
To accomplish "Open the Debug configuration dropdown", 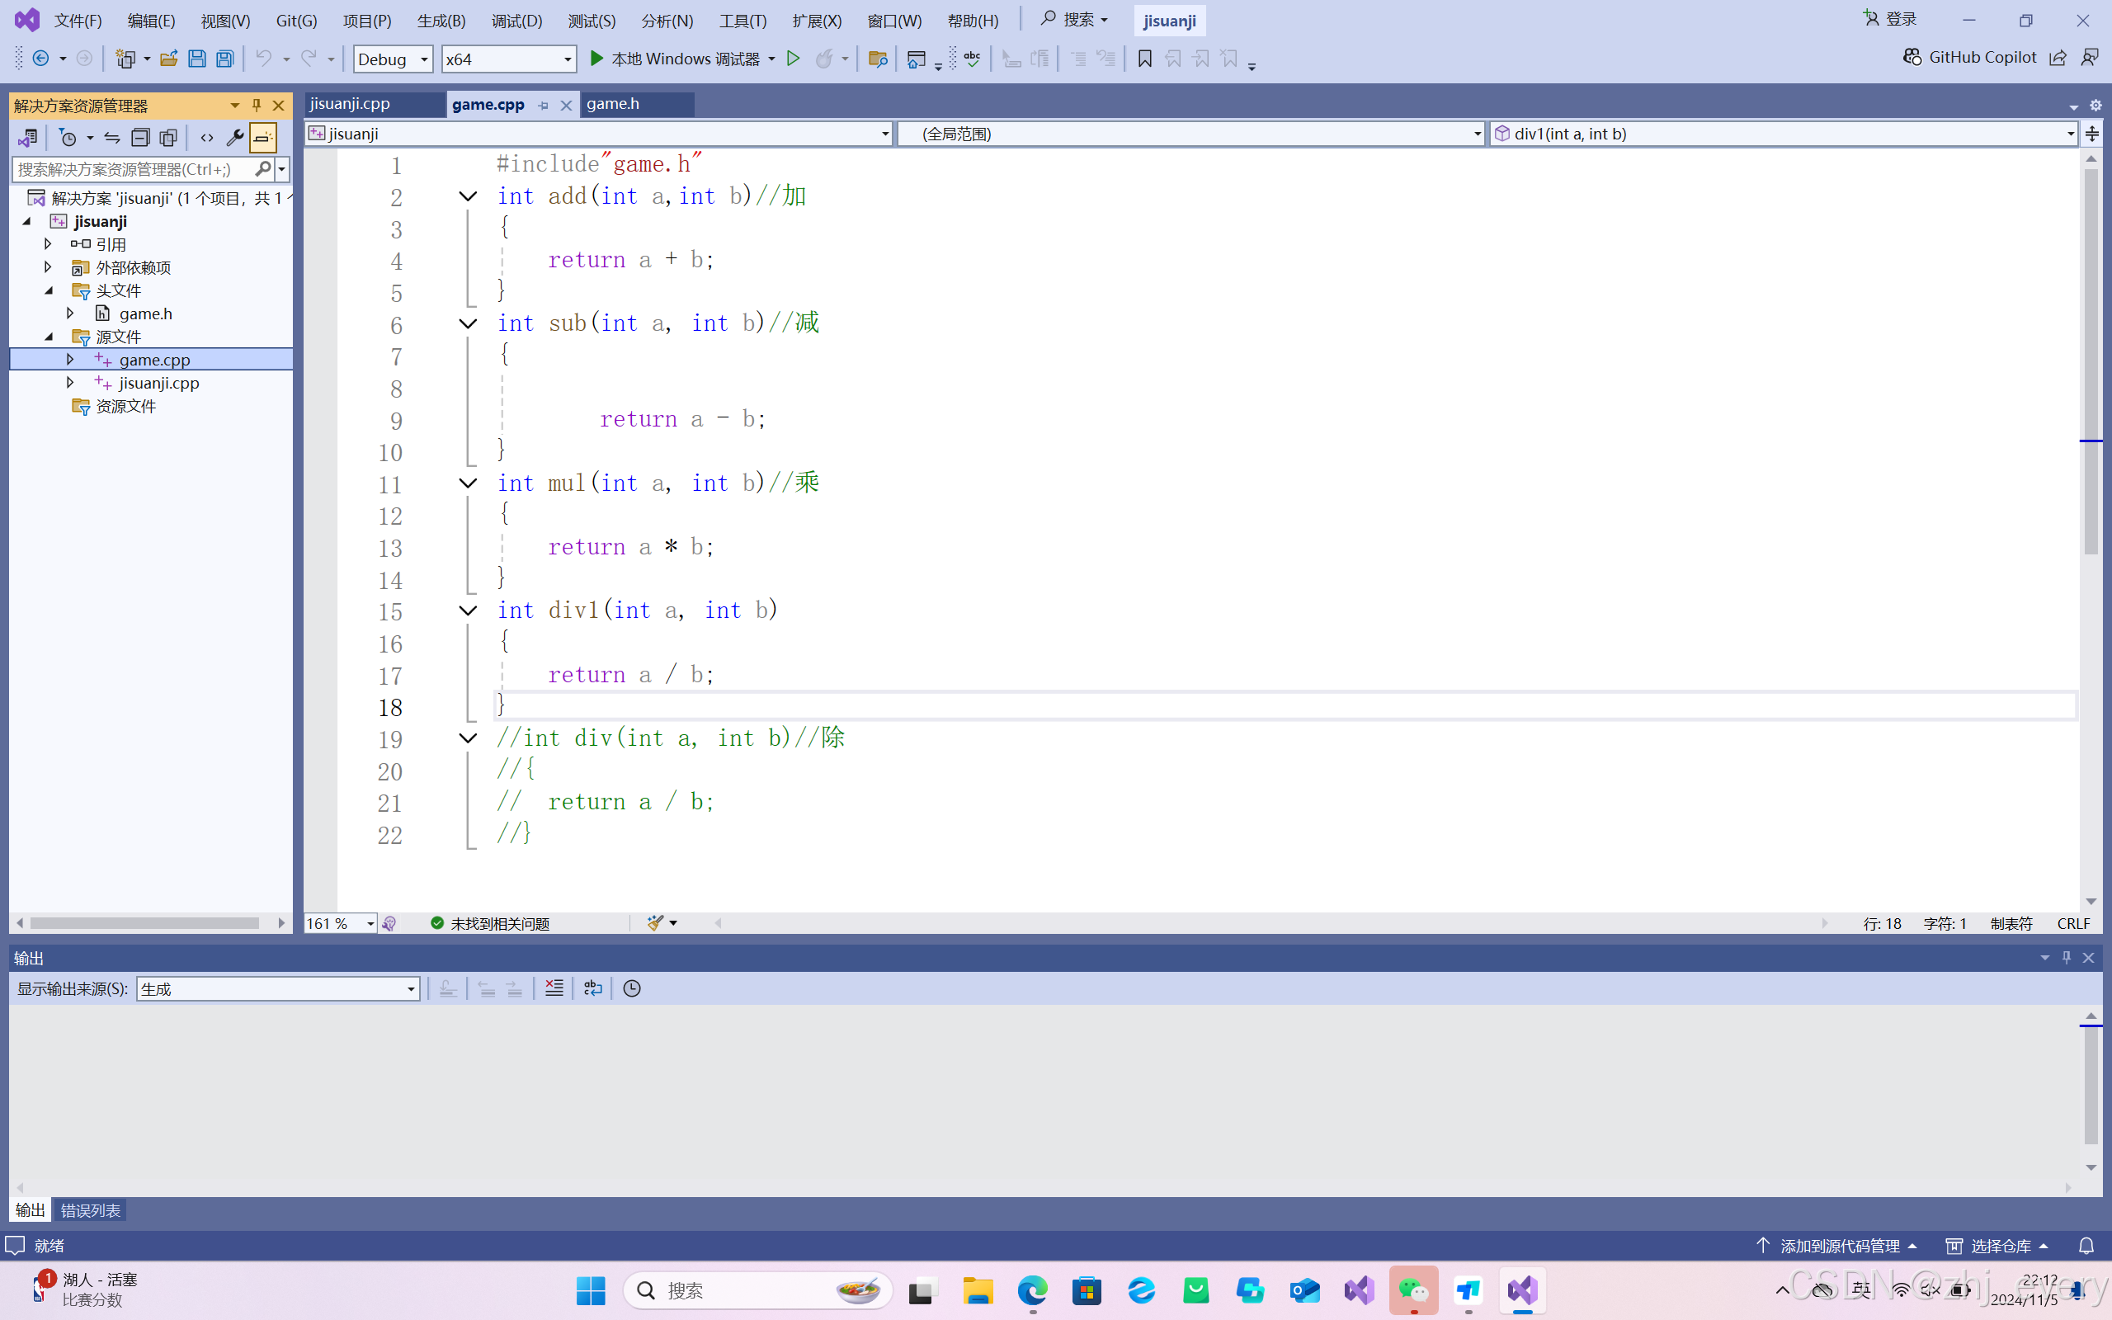I will 393,59.
